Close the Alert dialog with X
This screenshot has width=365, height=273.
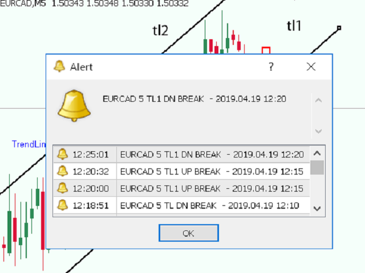tap(311, 67)
